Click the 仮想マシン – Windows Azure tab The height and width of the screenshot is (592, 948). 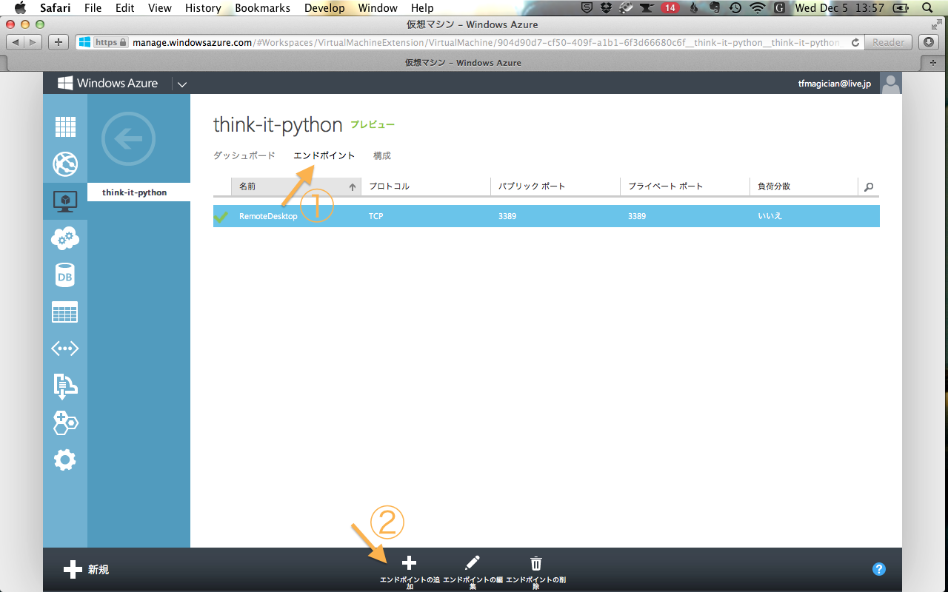(x=463, y=63)
